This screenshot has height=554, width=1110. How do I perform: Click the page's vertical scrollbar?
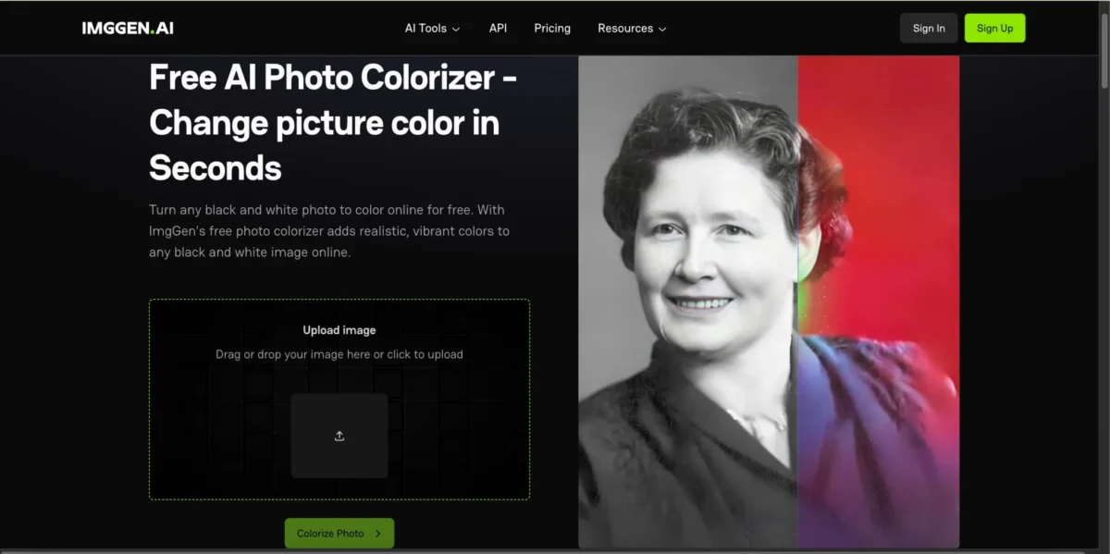tap(1104, 277)
